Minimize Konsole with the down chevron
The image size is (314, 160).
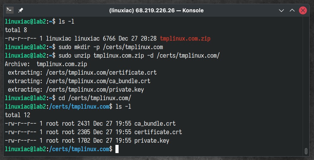coord(281,11)
